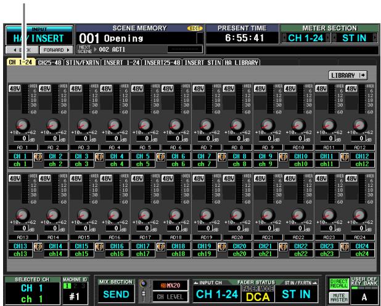Click right arrow of METER SECTION CH 1-24
Screen dimensions: 381x306
click(x=328, y=38)
